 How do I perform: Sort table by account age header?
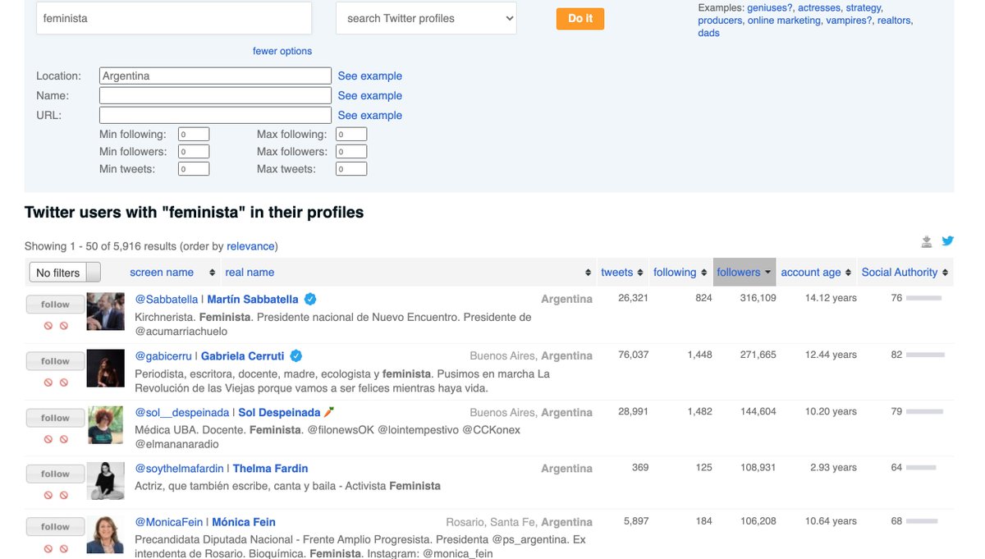(811, 273)
